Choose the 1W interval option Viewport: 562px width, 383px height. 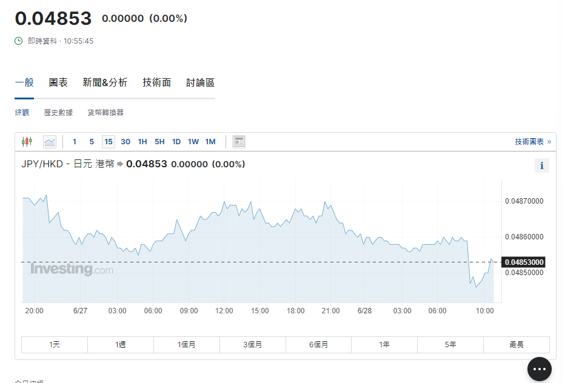pyautogui.click(x=193, y=142)
